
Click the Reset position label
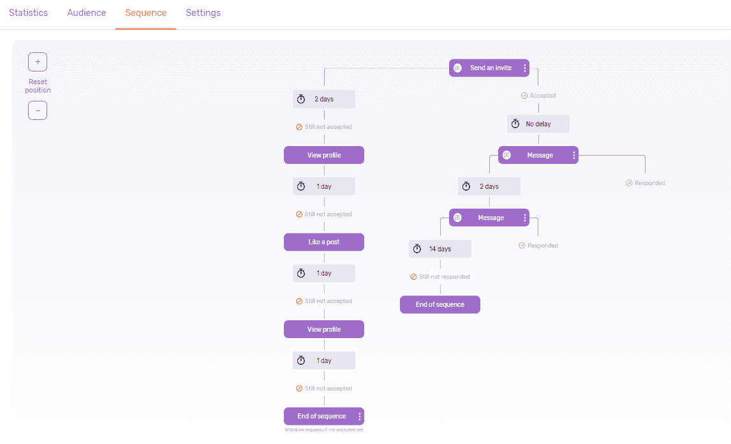click(x=38, y=86)
